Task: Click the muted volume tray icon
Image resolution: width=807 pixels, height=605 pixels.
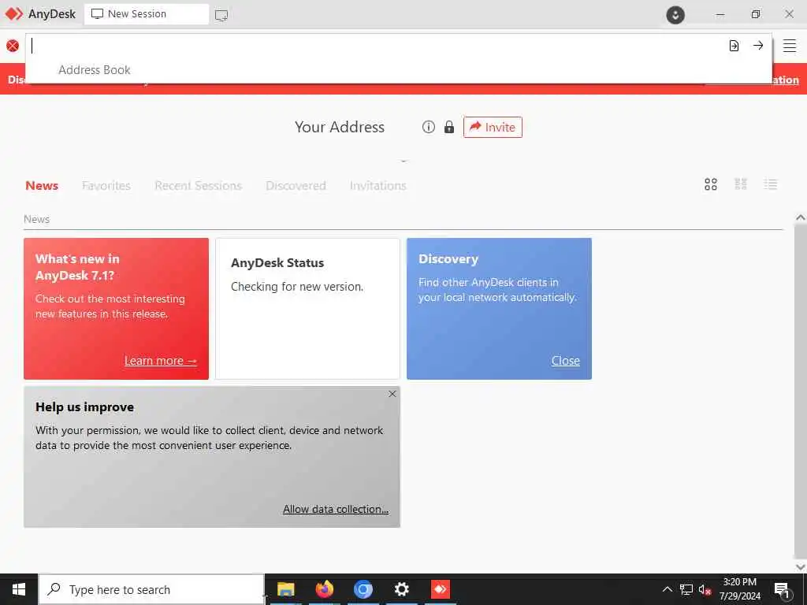Action: [x=705, y=590]
